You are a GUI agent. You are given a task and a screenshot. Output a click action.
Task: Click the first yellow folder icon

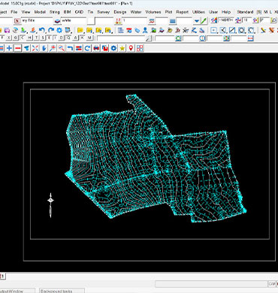point(80,30)
